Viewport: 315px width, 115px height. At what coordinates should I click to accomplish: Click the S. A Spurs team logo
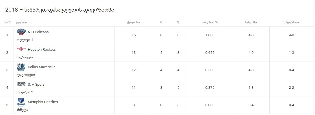(x=21, y=84)
